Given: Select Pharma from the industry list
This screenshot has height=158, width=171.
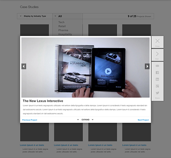Looking at the screenshot, I should (63, 30).
